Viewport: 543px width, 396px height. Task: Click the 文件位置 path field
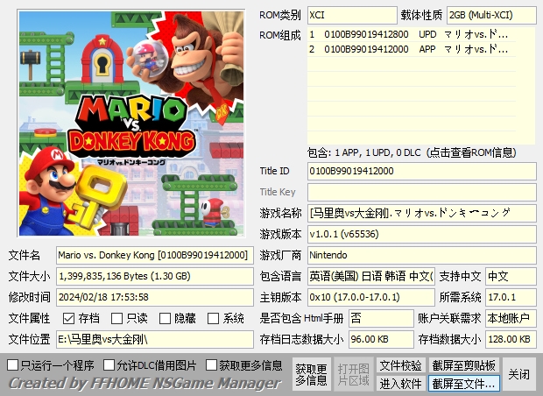[154, 339]
